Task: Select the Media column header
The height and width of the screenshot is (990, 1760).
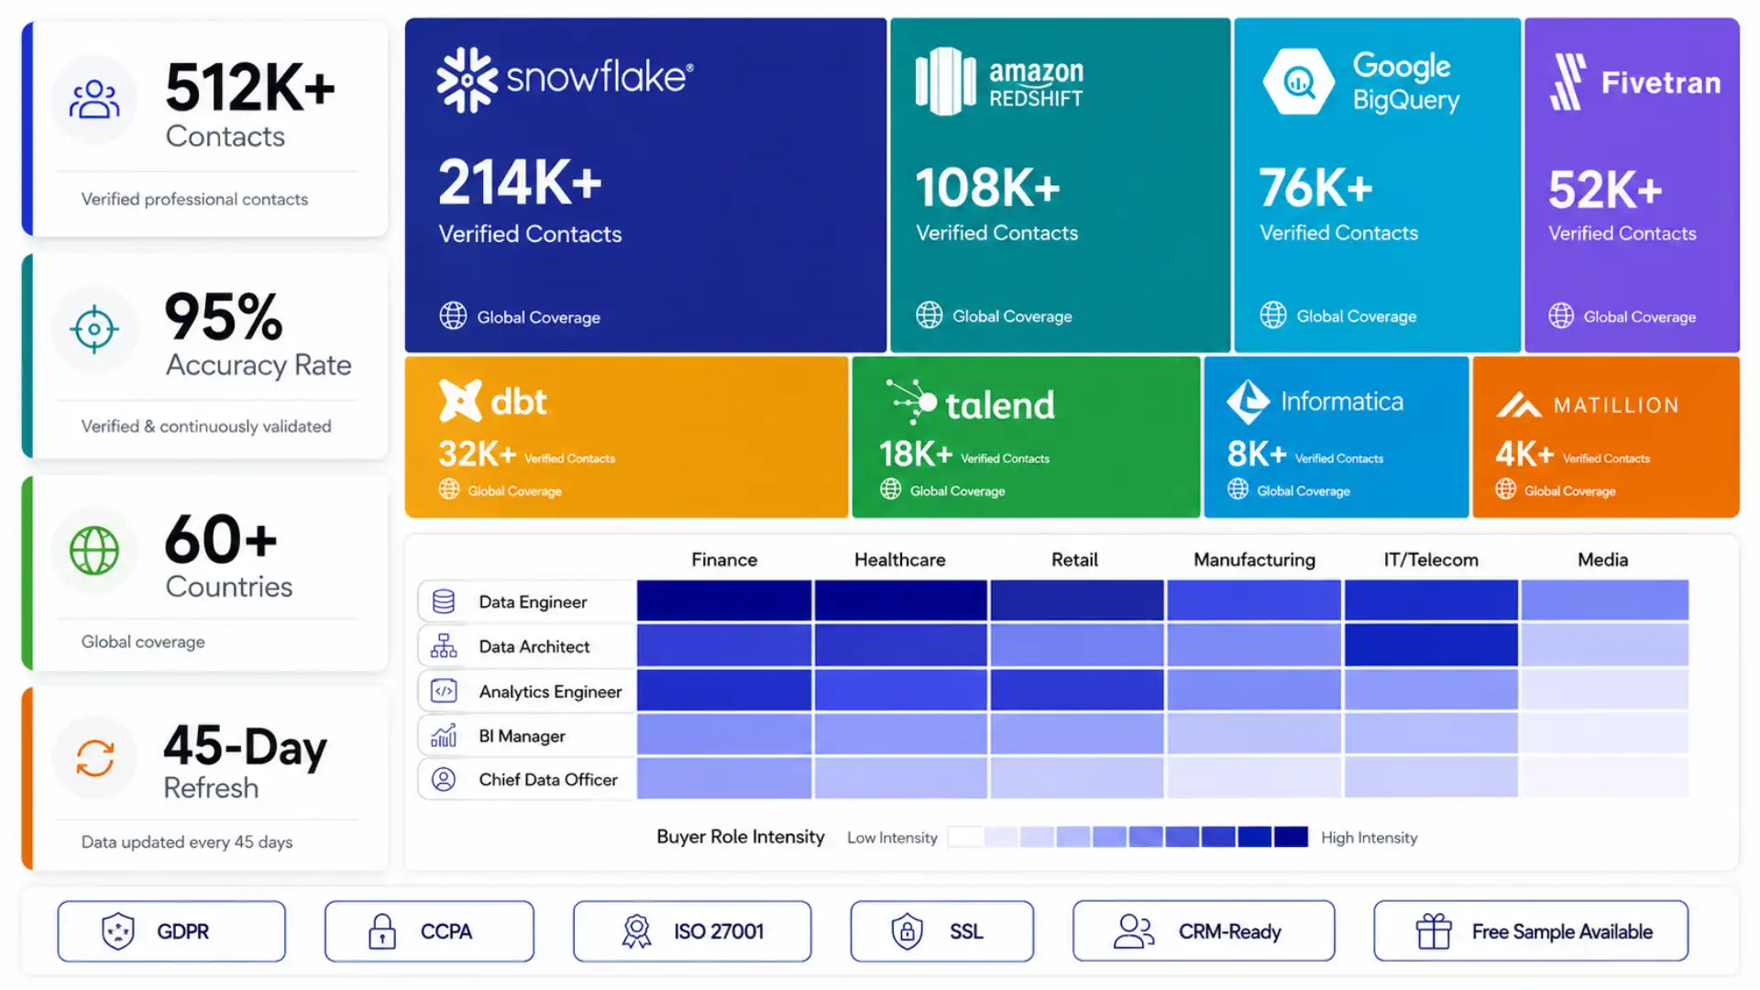Action: pos(1603,560)
